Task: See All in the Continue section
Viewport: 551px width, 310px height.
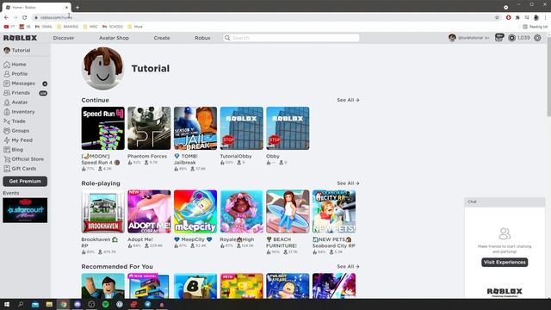Action: pyautogui.click(x=348, y=100)
